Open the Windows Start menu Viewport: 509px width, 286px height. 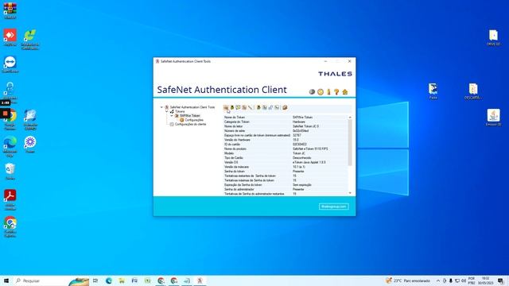click(x=6, y=280)
